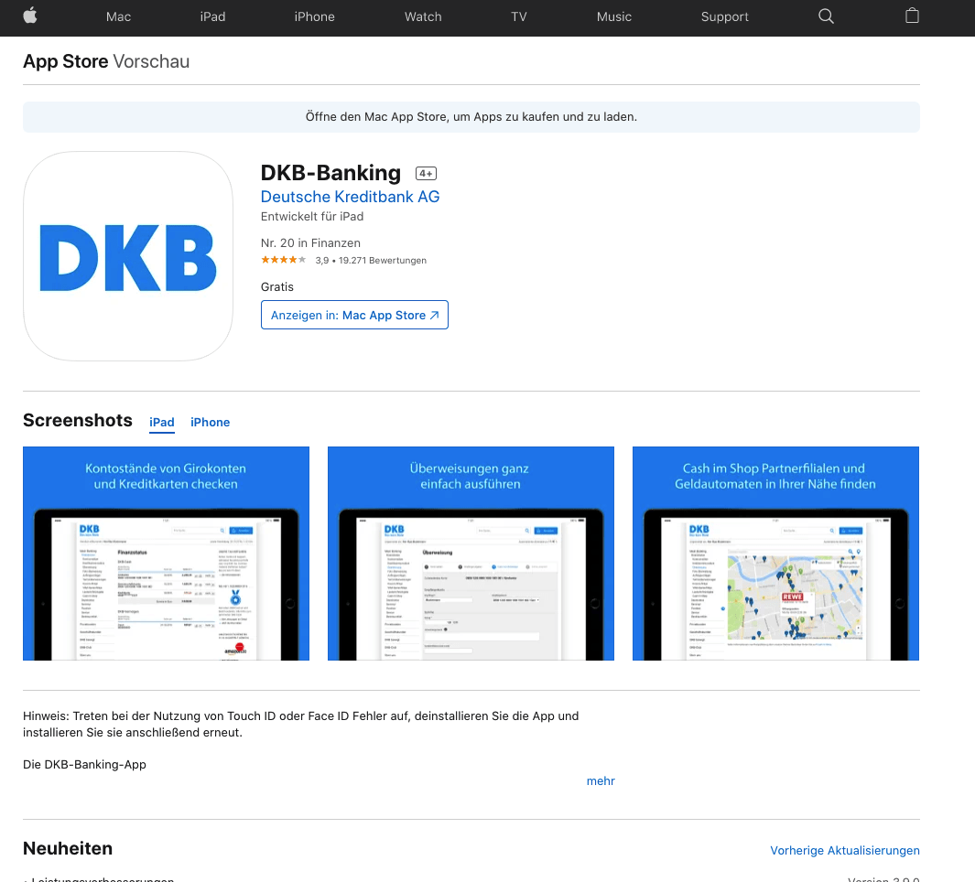Screen dimensions: 975x882
Task: View the Überweisungen ganz einfach screenshot
Action: 471,554
